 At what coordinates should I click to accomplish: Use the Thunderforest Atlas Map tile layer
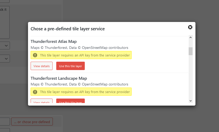point(71,66)
